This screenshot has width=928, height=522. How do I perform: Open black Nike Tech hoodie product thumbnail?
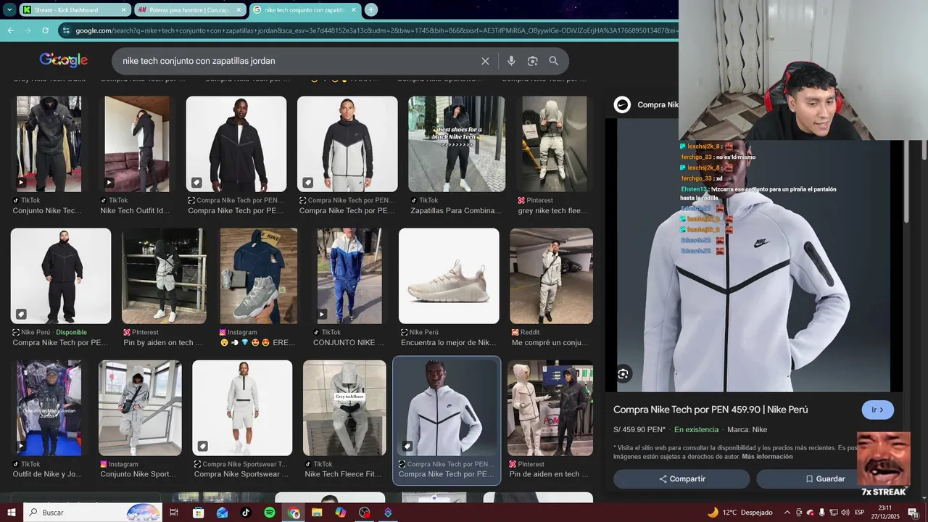point(236,144)
